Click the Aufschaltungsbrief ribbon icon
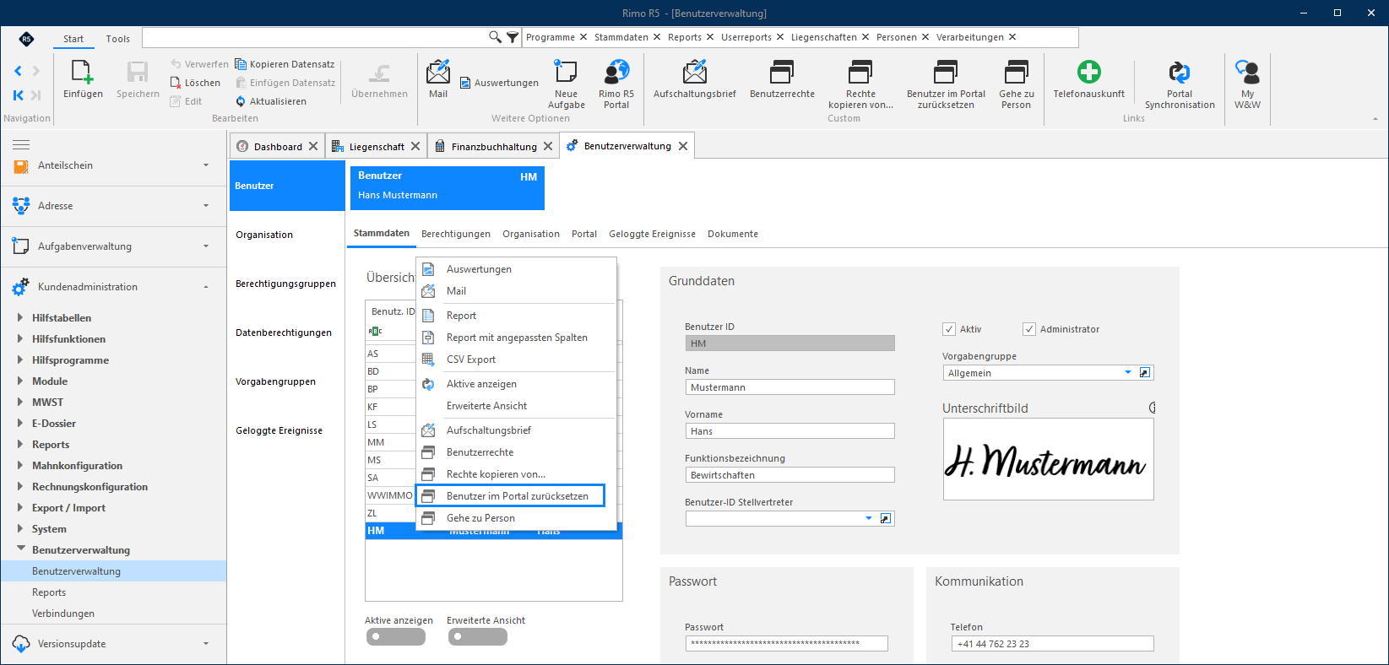The image size is (1389, 665). click(x=695, y=73)
